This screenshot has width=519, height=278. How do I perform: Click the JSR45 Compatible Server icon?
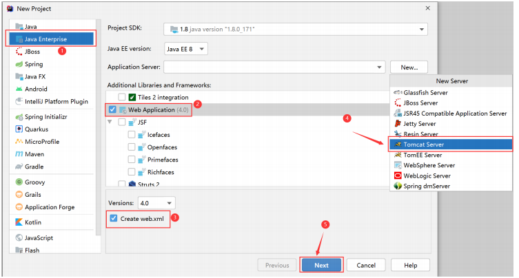(398, 114)
